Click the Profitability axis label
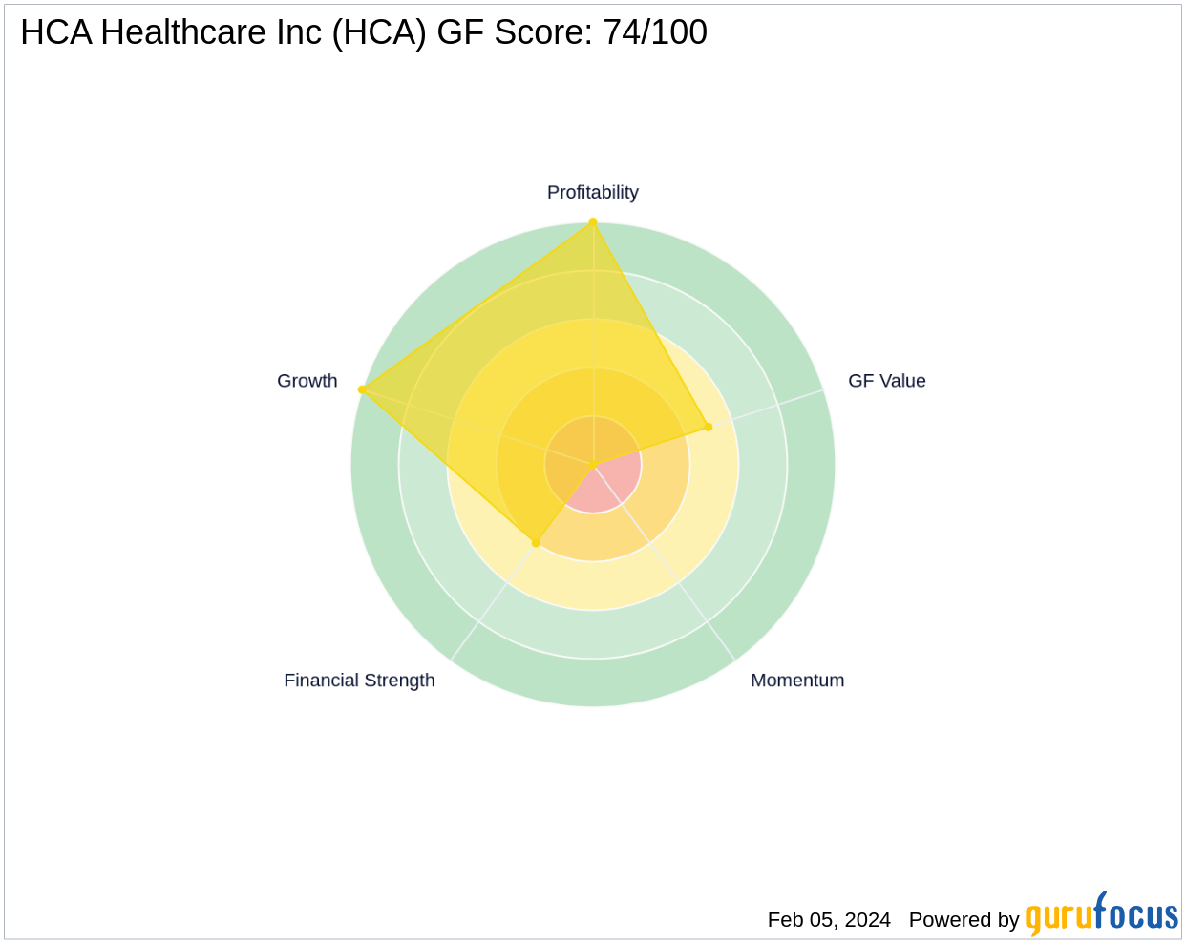The height and width of the screenshot is (943, 1186). coord(592,192)
